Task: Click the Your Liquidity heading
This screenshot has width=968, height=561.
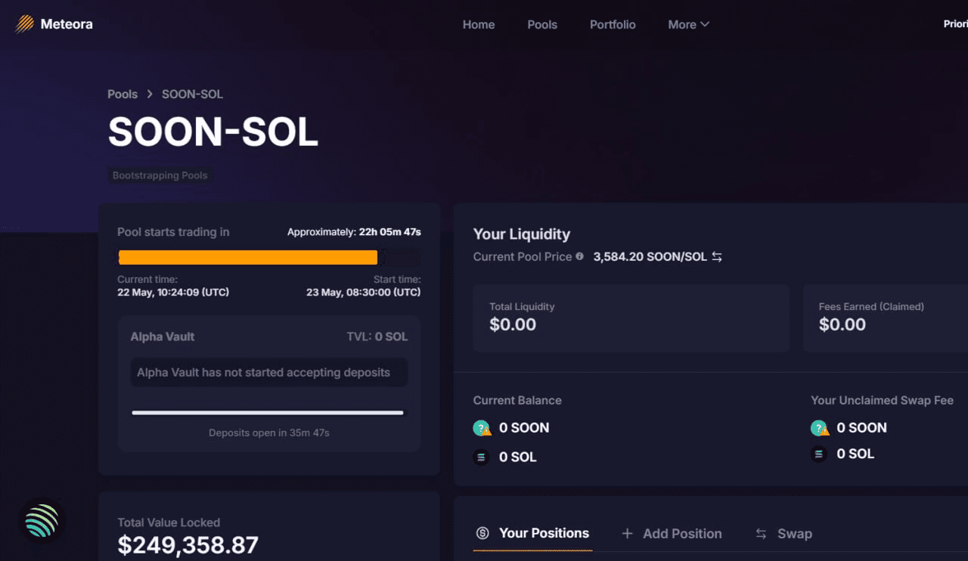Action: coord(522,234)
